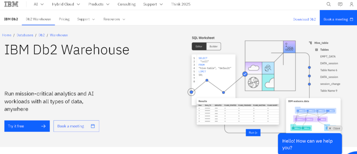Screen dimensions: 357x154
Task: Open the Hello chat help bubble
Action: (x=310, y=144)
